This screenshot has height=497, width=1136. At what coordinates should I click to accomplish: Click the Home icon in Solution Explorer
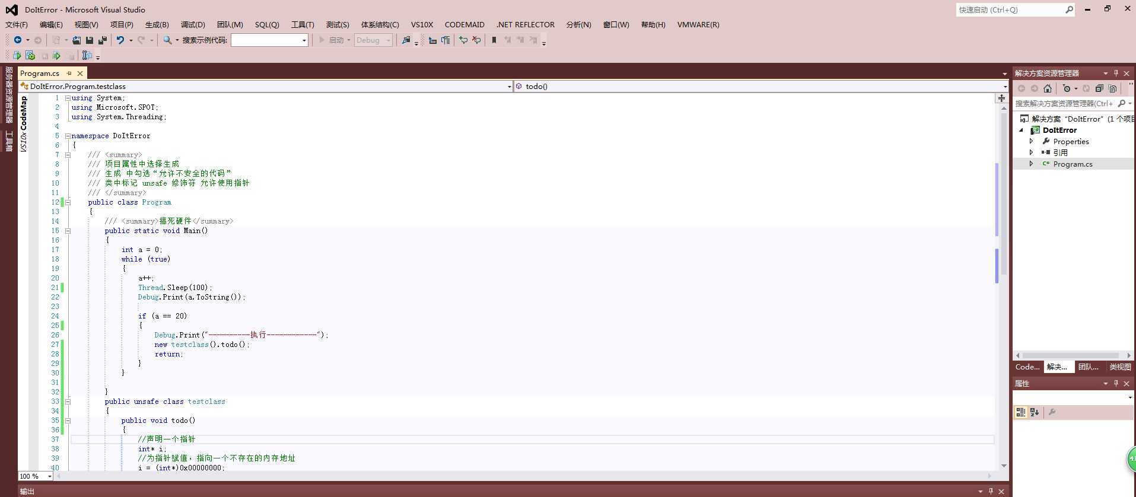click(x=1048, y=88)
